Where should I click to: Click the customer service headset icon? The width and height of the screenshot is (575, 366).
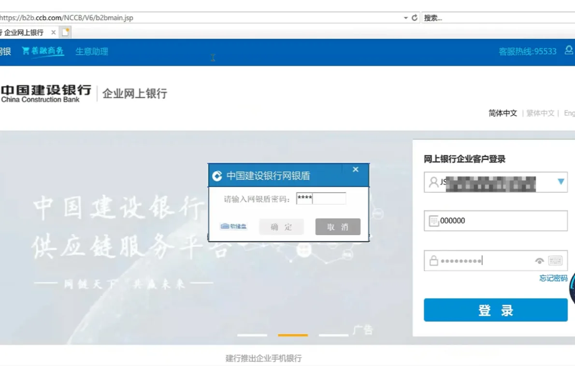[x=569, y=50]
